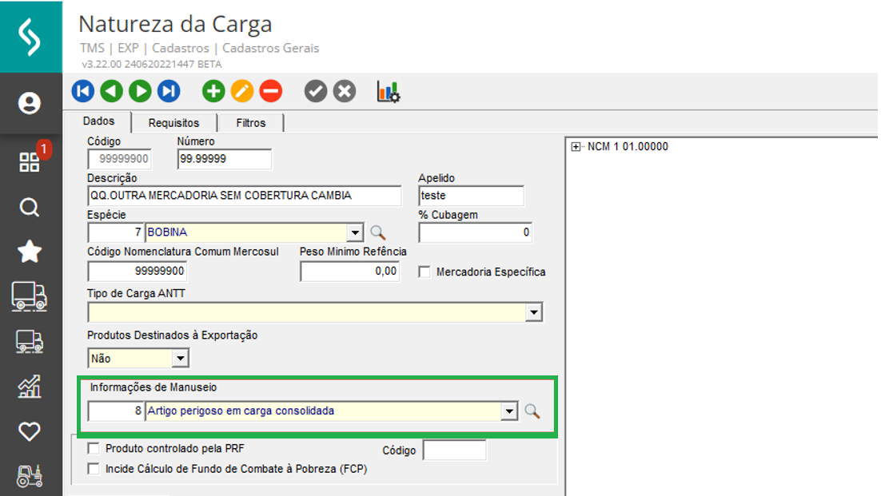This screenshot has width=881, height=496.
Task: Go to the previous record
Action: tap(111, 91)
